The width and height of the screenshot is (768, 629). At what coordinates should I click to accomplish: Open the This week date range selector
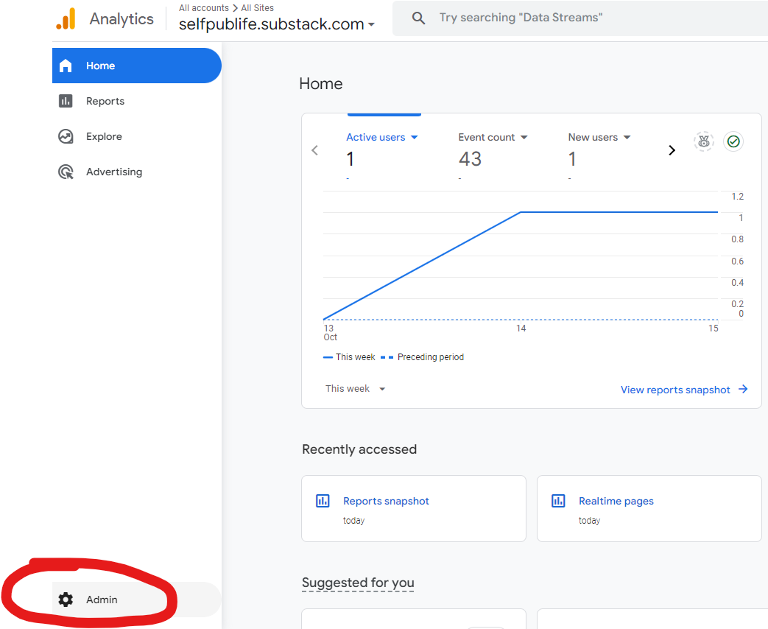click(x=355, y=388)
